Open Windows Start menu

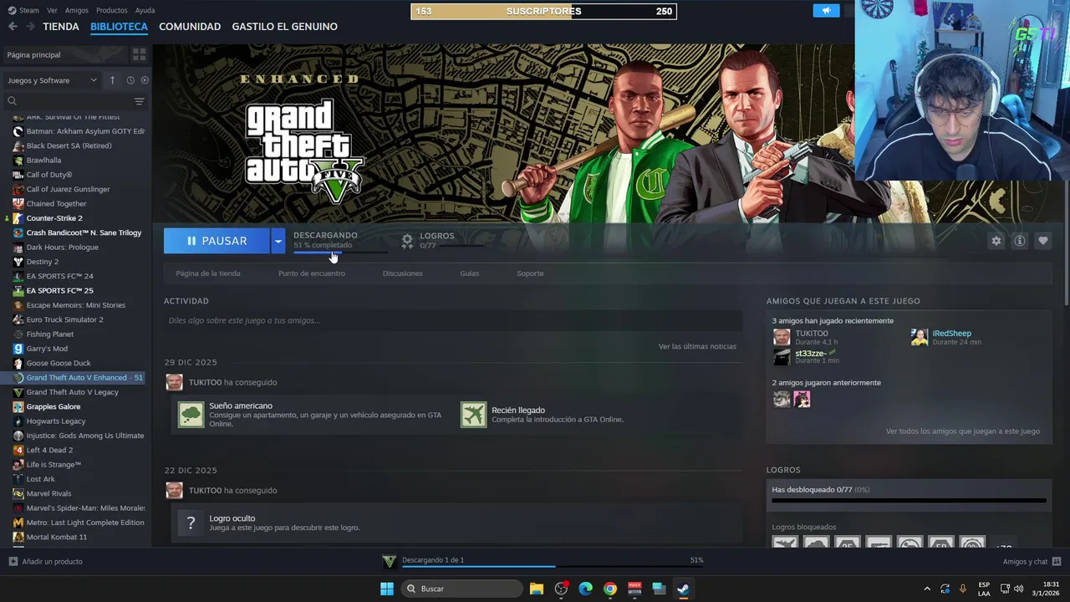tap(387, 589)
